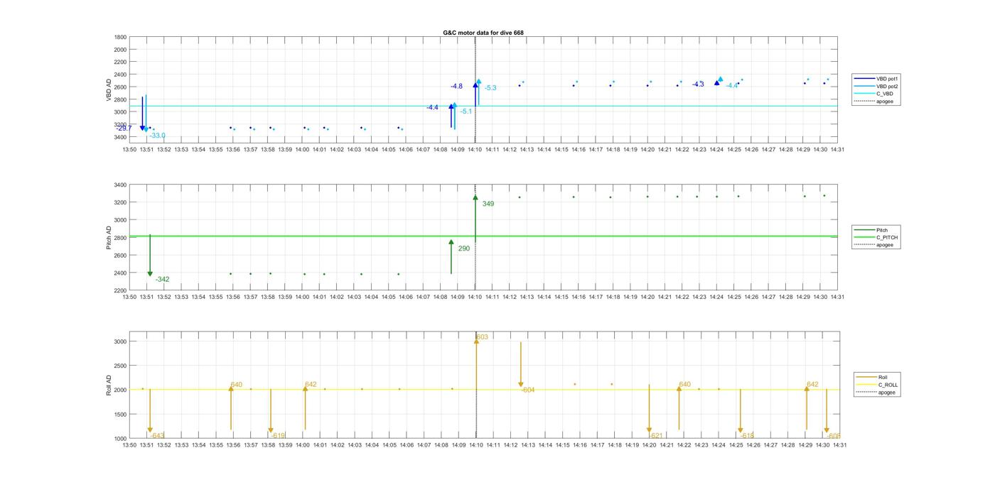Click the dark blue '-4.8' VBD annotation
This screenshot has width=995, height=492.
456,87
